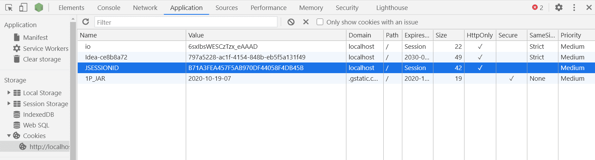This screenshot has height=160, width=595.
Task: Delete selected cookie with X icon
Action: tap(306, 22)
